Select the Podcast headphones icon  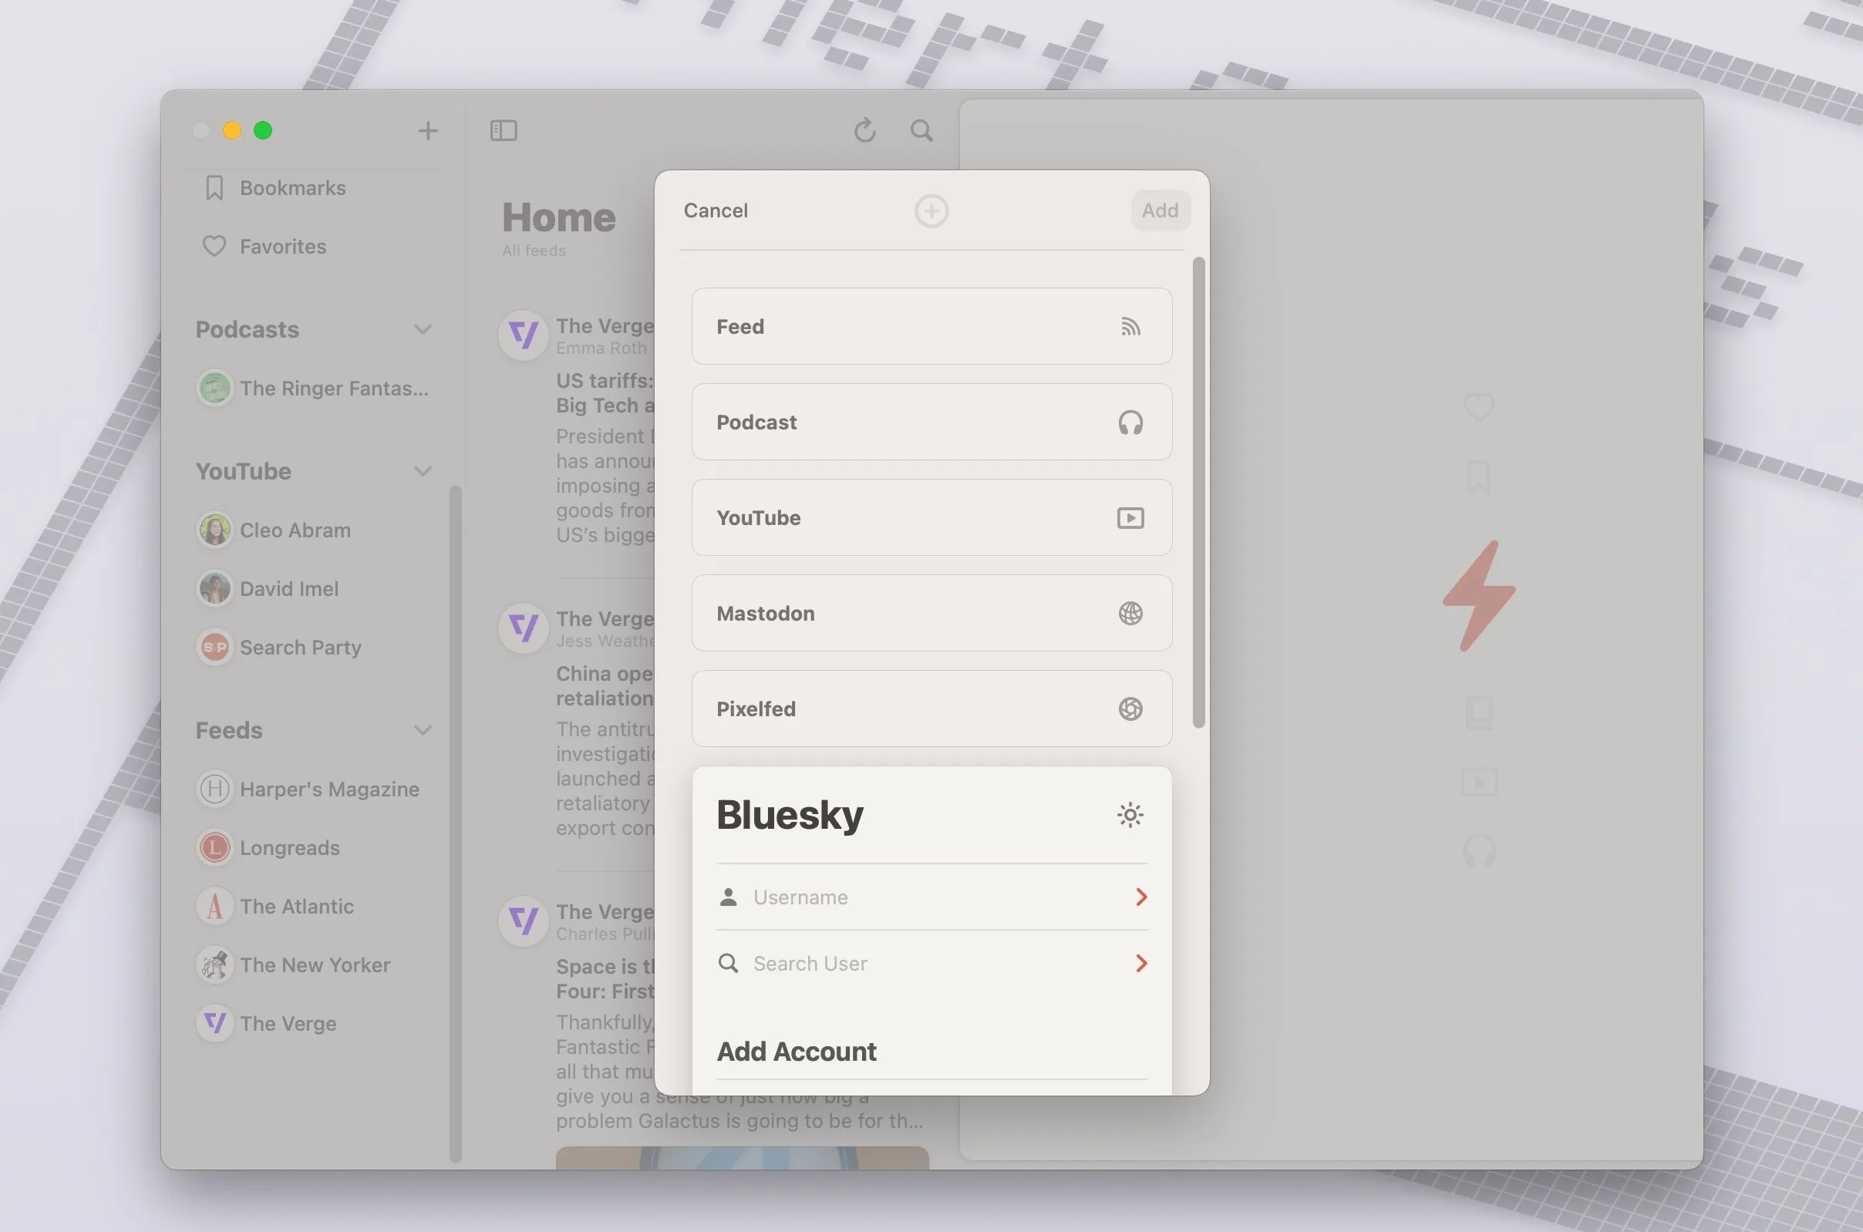pos(1130,422)
